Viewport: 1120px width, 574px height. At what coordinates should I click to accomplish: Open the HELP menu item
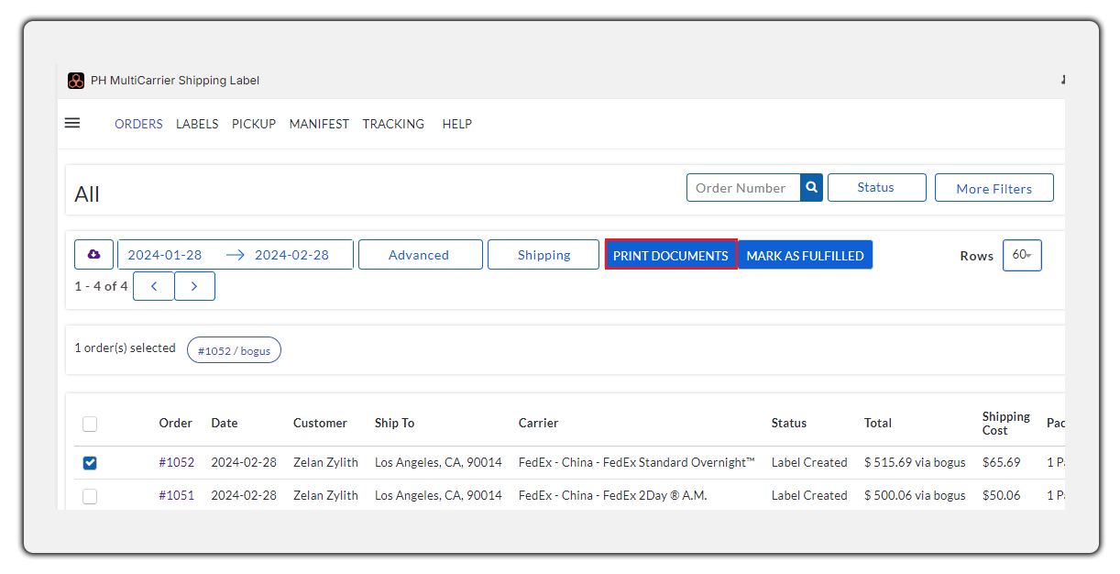[456, 124]
